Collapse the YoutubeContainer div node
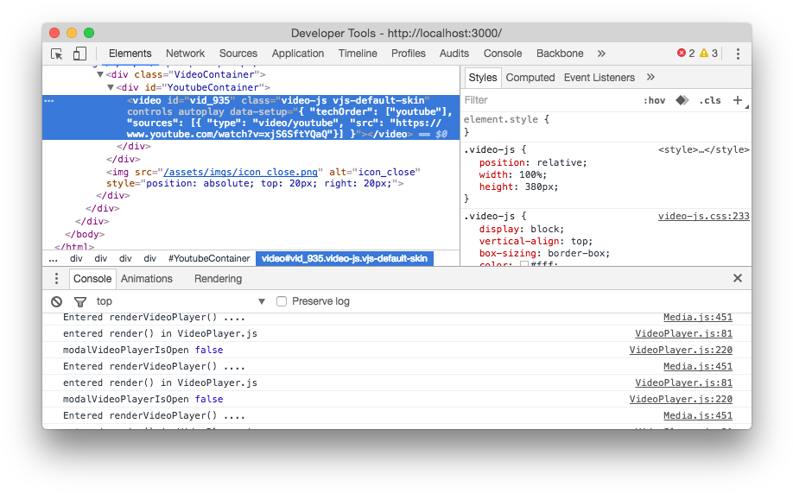This screenshot has width=793, height=493. click(x=111, y=87)
